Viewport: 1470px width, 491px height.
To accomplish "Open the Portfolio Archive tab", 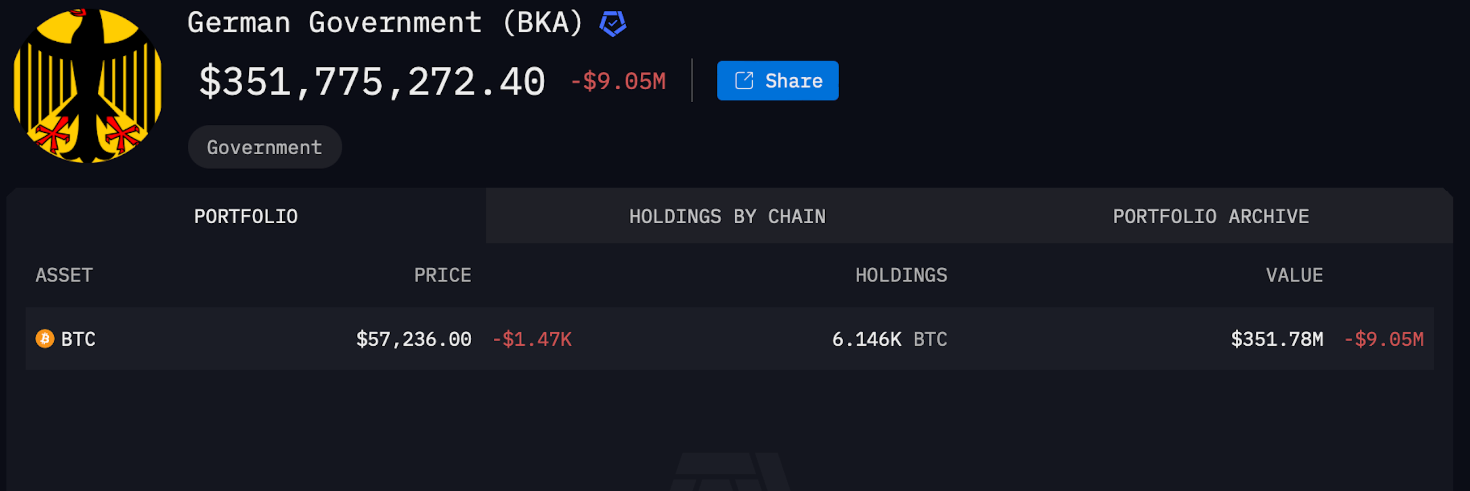I will 1210,216.
